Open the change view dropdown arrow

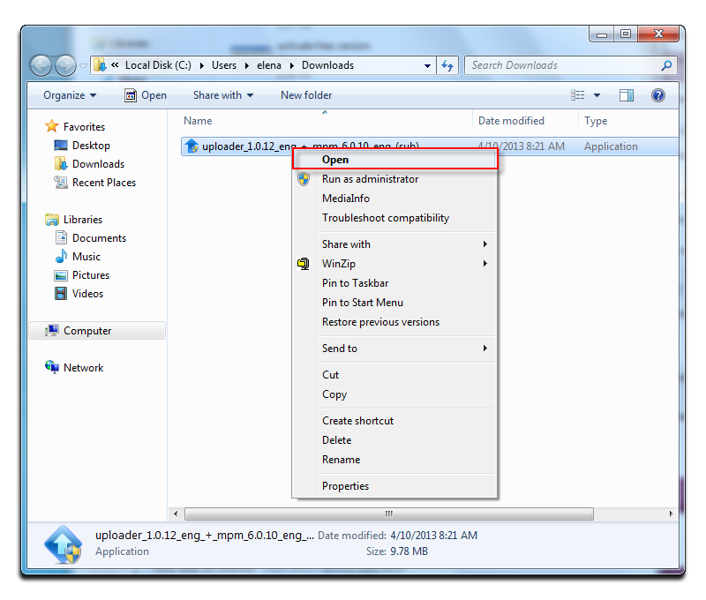(597, 95)
